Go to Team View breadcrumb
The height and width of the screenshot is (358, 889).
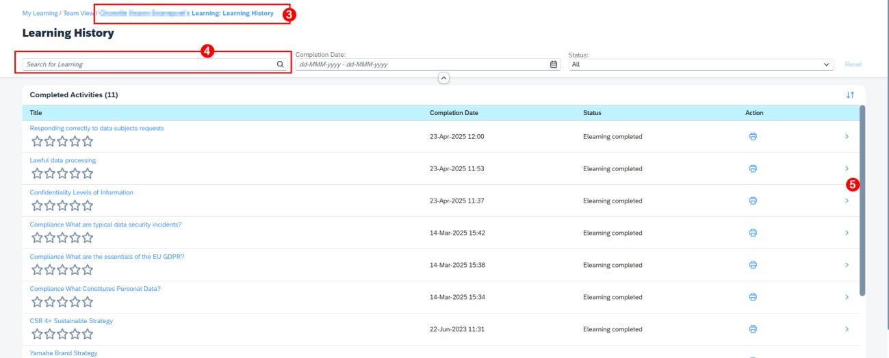(79, 14)
